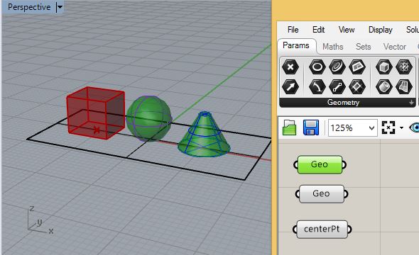Click input grip of grey Geo component
Image resolution: width=419 pixels, height=255 pixels.
(298, 193)
